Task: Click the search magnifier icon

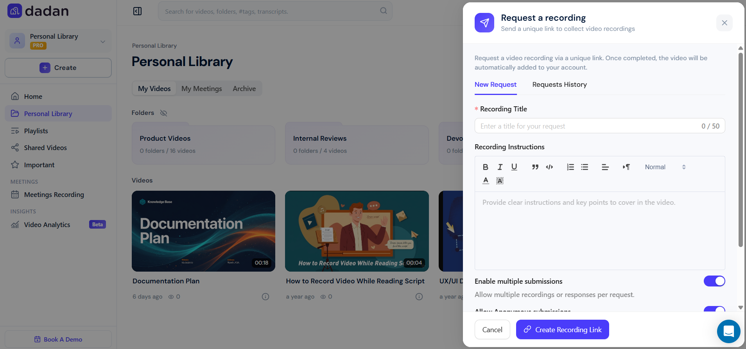Action: tap(384, 11)
